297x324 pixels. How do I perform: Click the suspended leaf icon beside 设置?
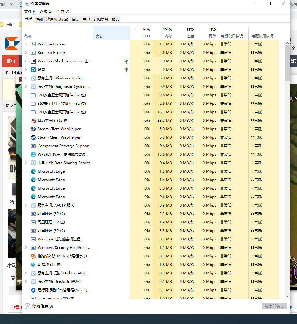click(126, 70)
